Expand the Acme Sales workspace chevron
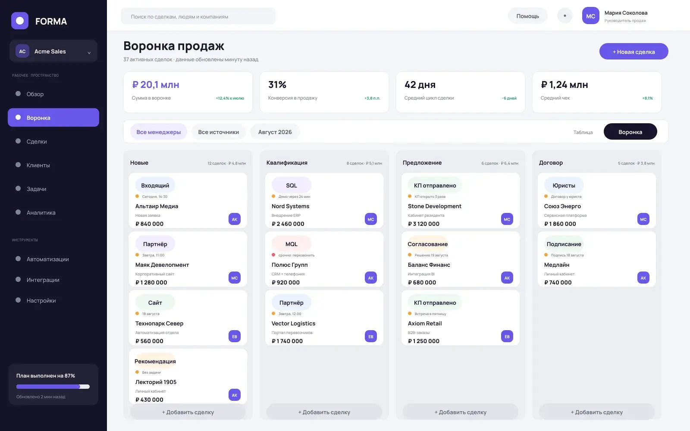690x431 pixels. [89, 53]
